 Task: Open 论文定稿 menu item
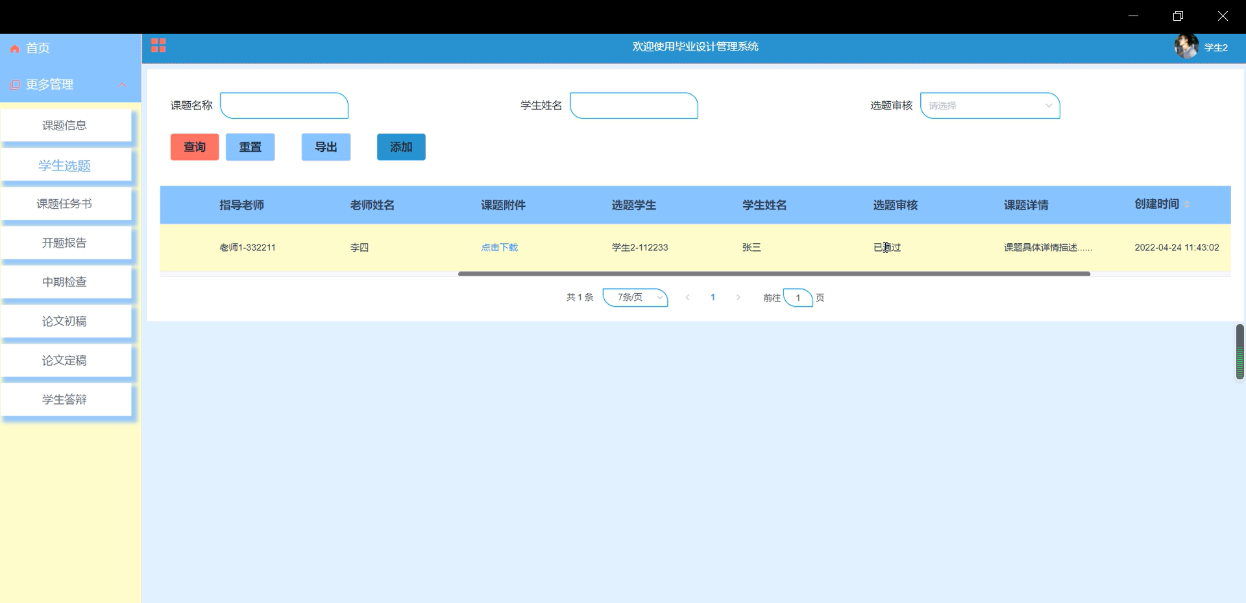pyautogui.click(x=66, y=360)
